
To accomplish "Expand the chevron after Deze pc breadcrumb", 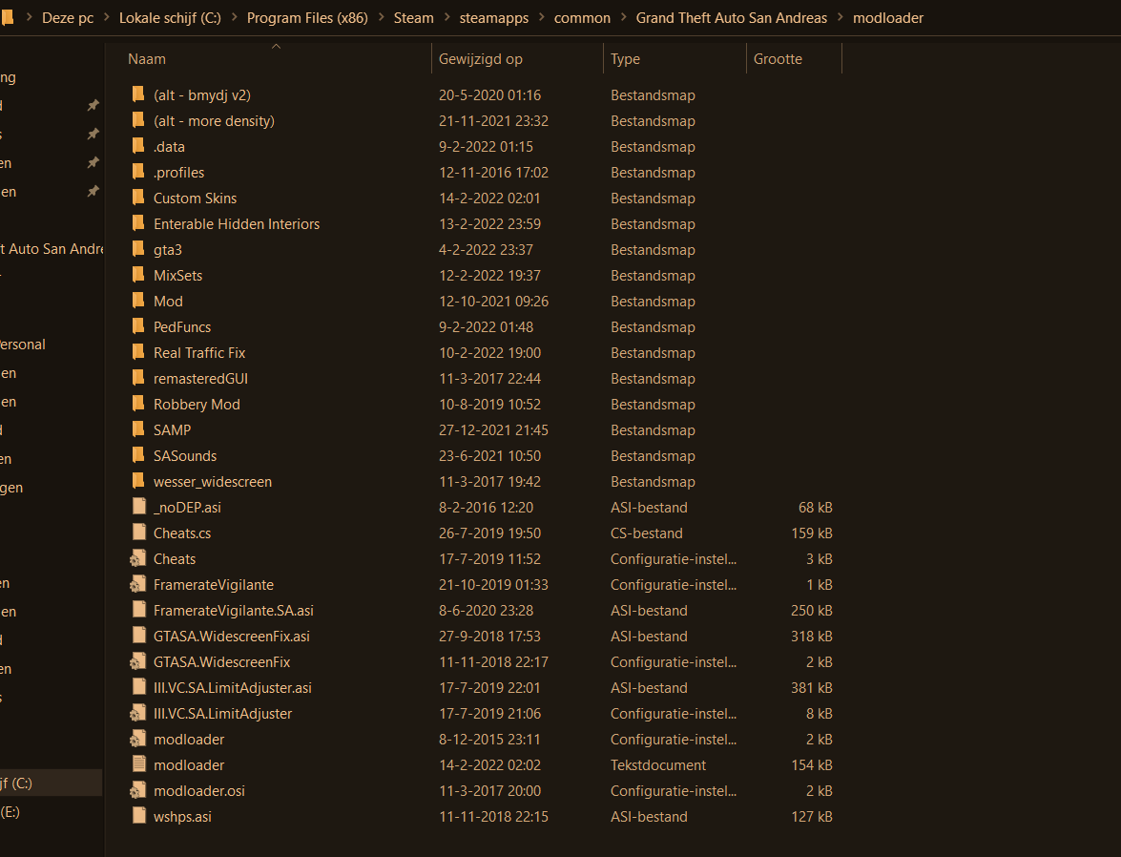I will point(107,17).
